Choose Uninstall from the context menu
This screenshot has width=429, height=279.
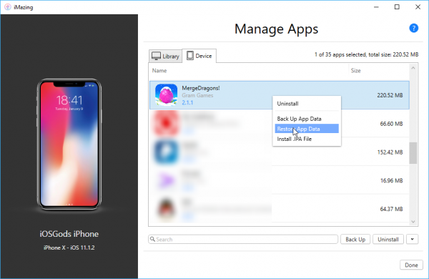[x=307, y=104]
